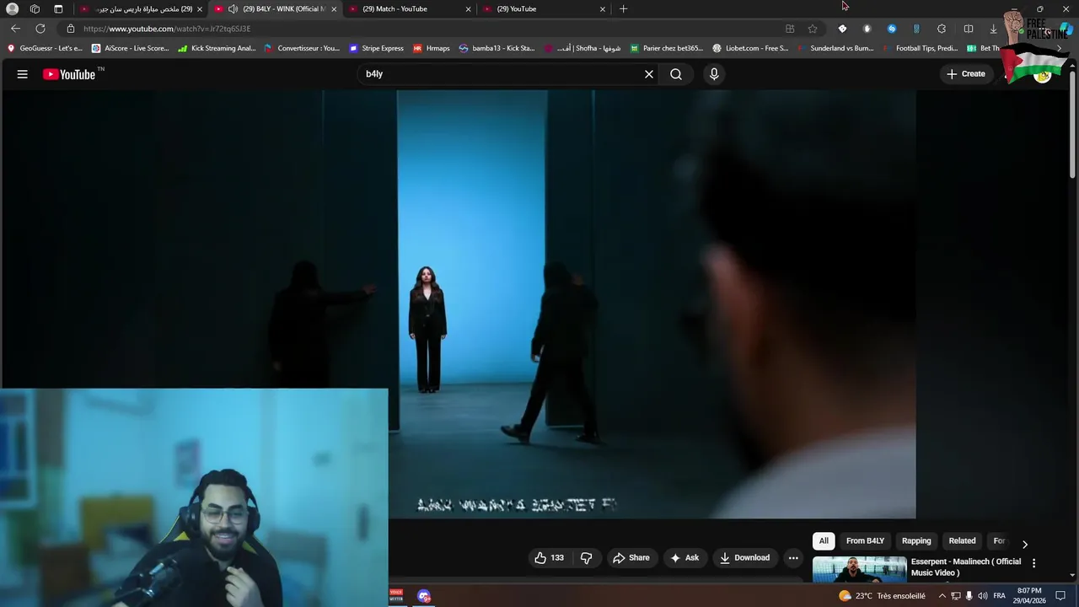
Task: Open options menu for Esserpent video
Action: pyautogui.click(x=1034, y=563)
